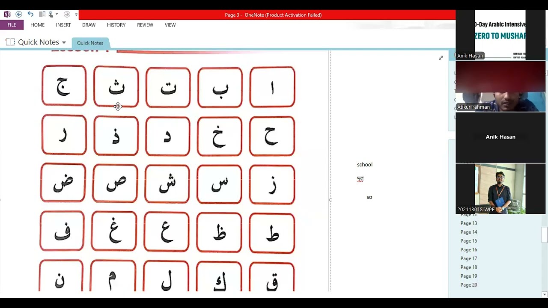Click the page list scrollbar thumb

coord(545,234)
